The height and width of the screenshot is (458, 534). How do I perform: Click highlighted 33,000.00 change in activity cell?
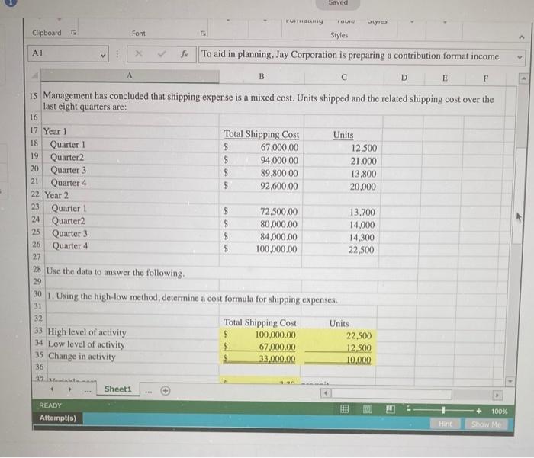(x=260, y=359)
